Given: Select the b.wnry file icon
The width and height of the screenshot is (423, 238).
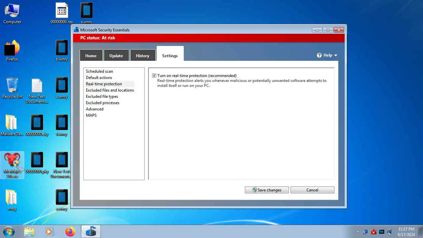Looking at the screenshot, I should 62,51.
